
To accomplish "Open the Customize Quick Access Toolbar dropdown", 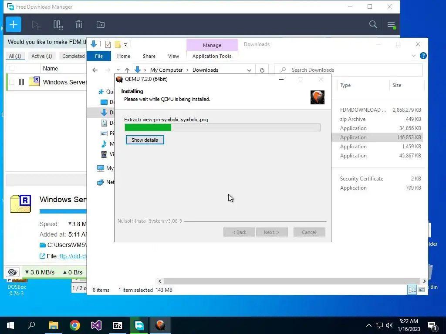I will click(x=125, y=45).
